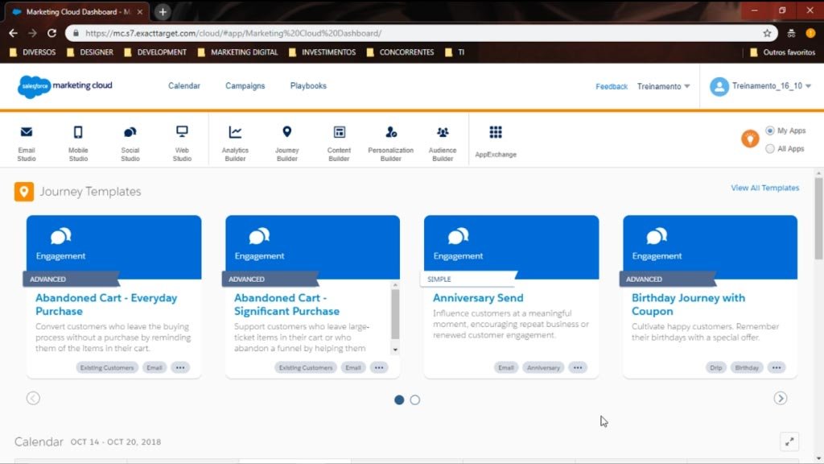824x464 pixels.
Task: Go to previous templates page arrow
Action: tap(33, 398)
